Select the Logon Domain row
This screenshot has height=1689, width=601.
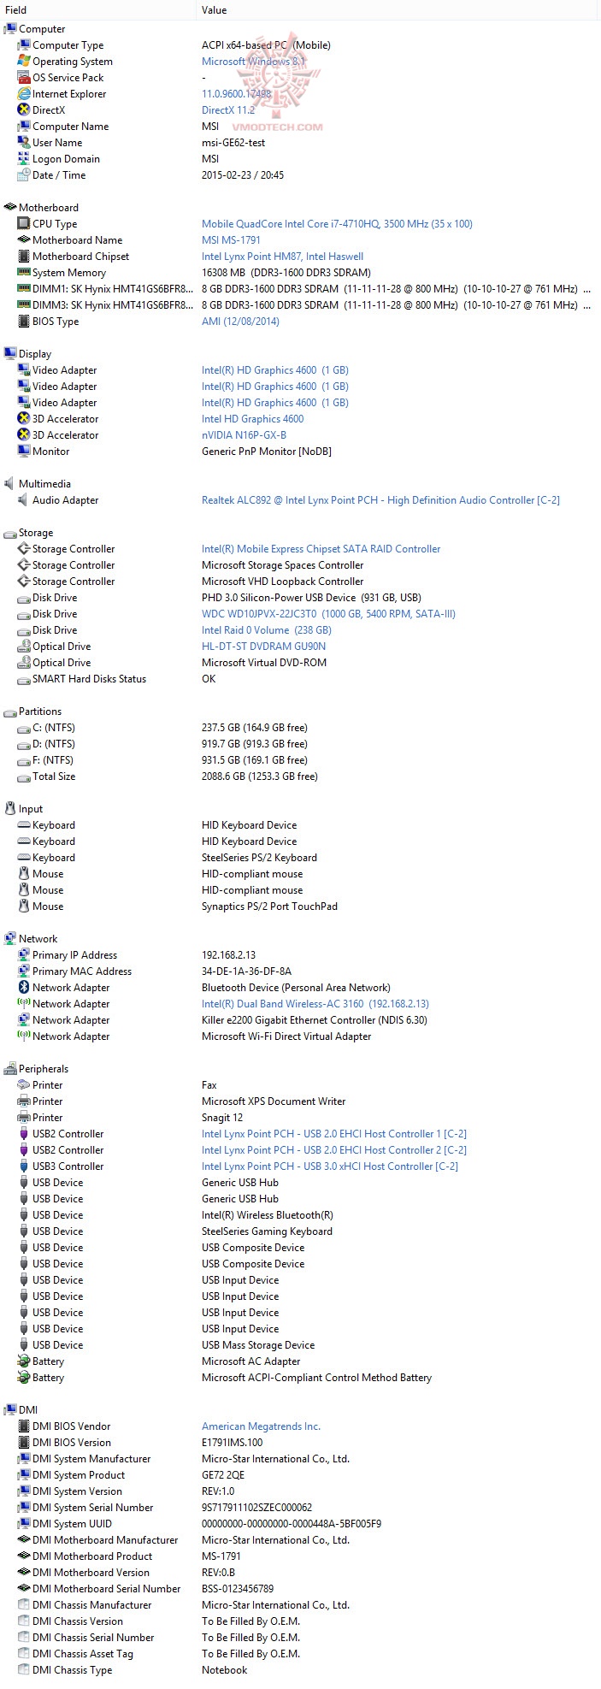300,159
